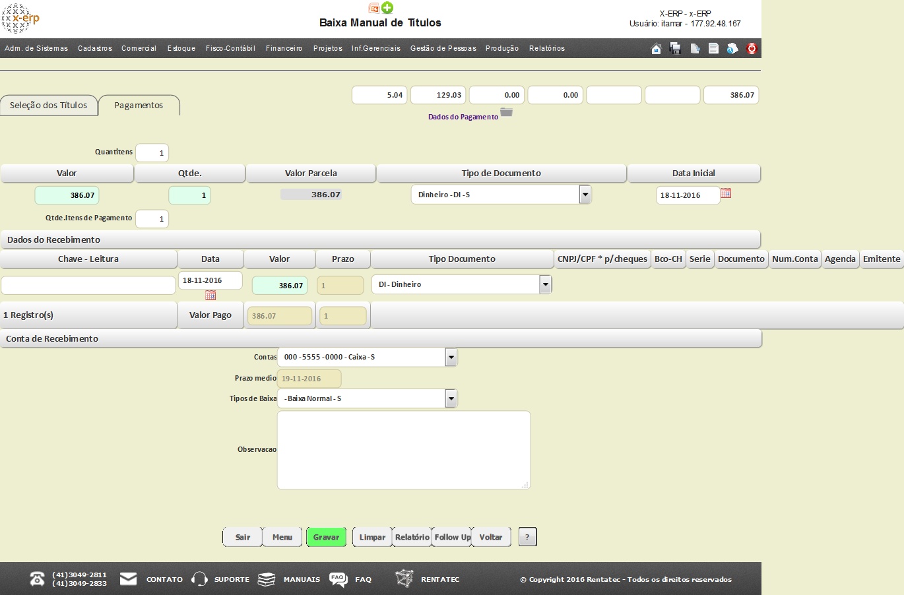Click the lined page icon in toolbar
The height and width of the screenshot is (595, 904).
(x=713, y=48)
